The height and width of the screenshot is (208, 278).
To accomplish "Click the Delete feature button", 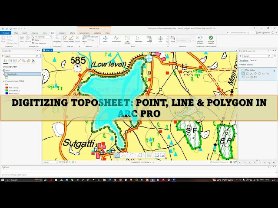I will [77, 39].
